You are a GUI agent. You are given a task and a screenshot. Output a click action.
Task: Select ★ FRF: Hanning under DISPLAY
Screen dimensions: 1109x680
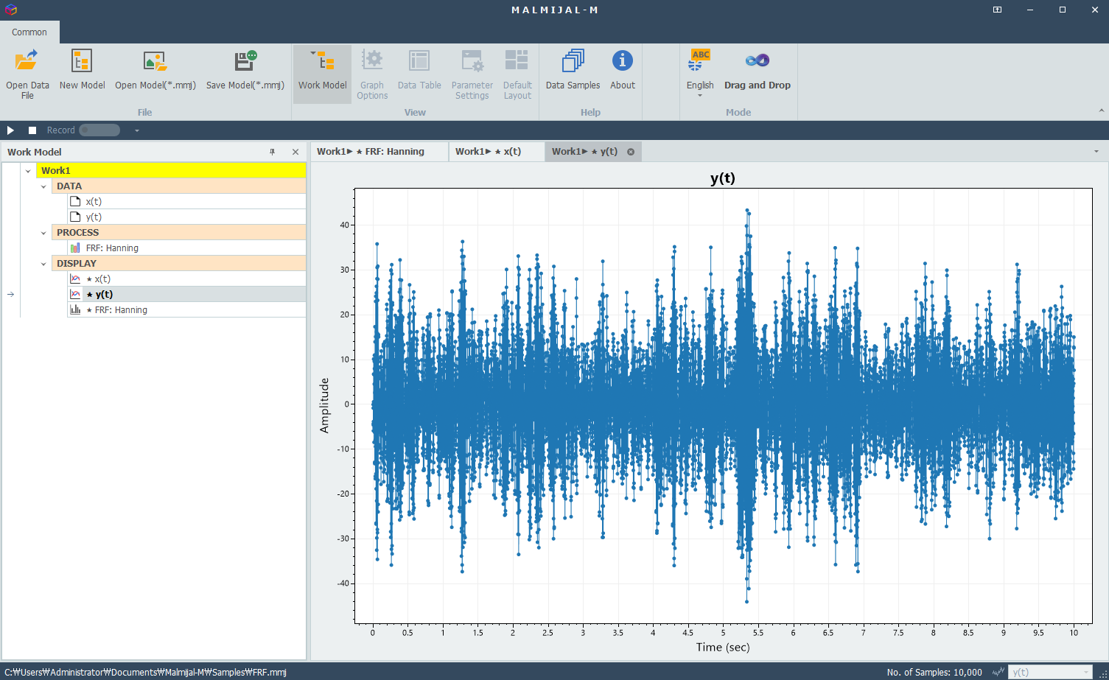click(x=186, y=310)
